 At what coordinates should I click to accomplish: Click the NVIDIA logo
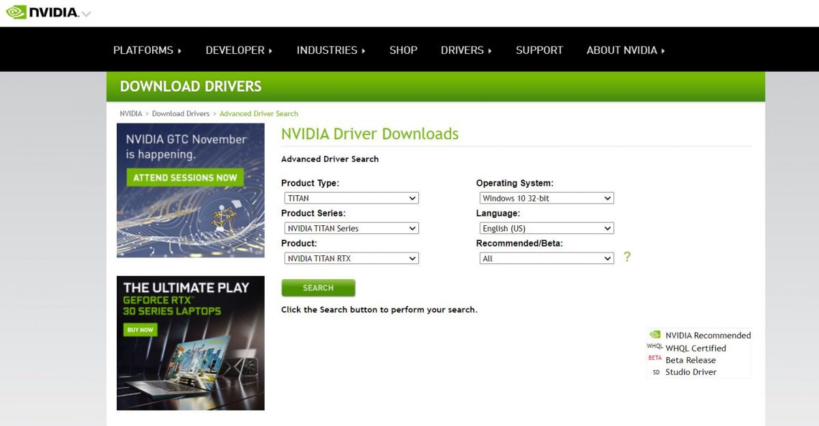coord(42,12)
